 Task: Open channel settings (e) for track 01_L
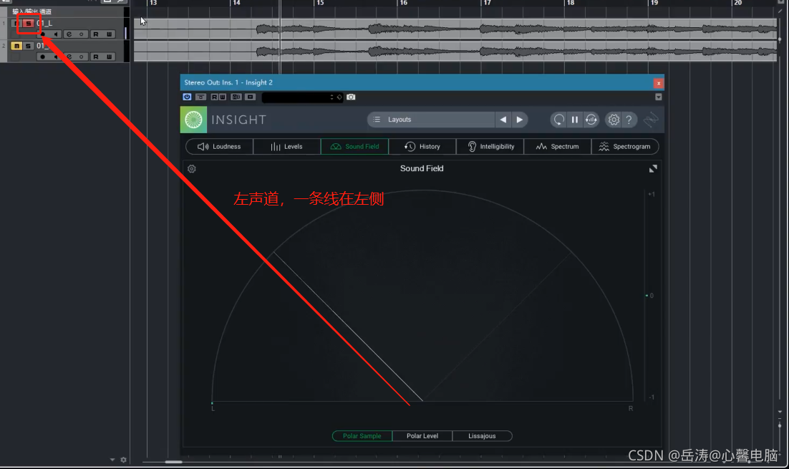69,34
